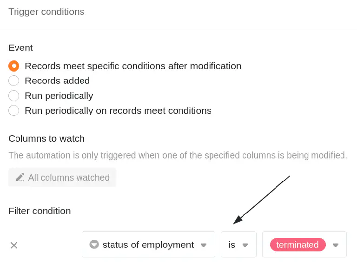Click the 'Run periodically' label text
This screenshot has height=263, width=357.
coord(59,96)
